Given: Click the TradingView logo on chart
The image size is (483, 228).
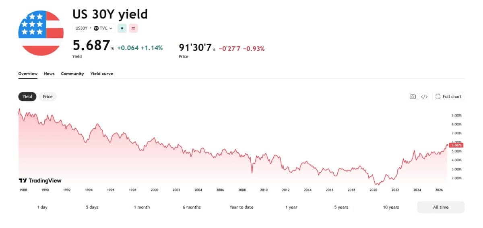Looking at the screenshot, I should (x=40, y=181).
